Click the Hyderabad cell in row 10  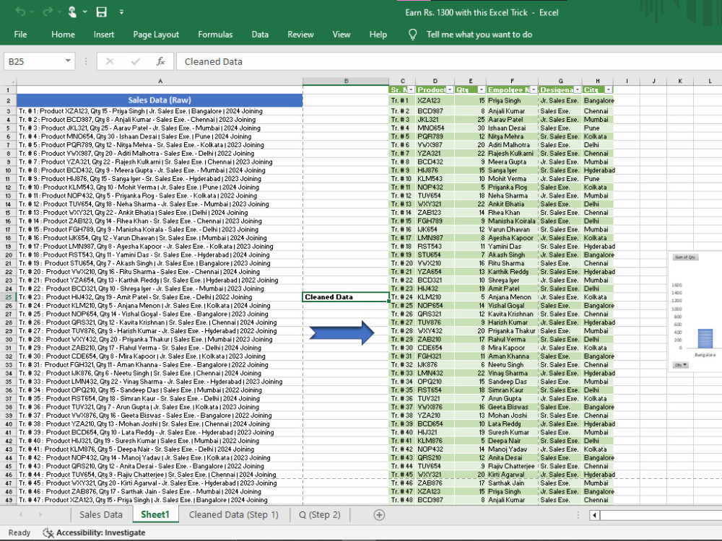coord(598,170)
